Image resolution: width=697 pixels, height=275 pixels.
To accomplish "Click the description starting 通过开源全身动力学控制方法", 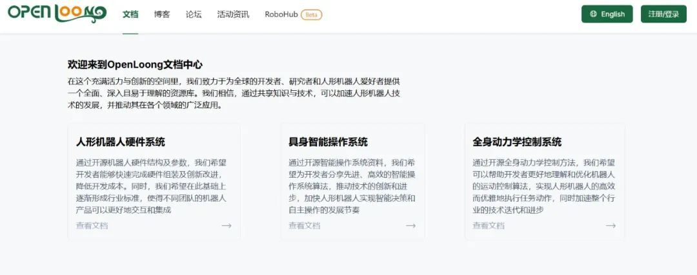I will coord(543,186).
